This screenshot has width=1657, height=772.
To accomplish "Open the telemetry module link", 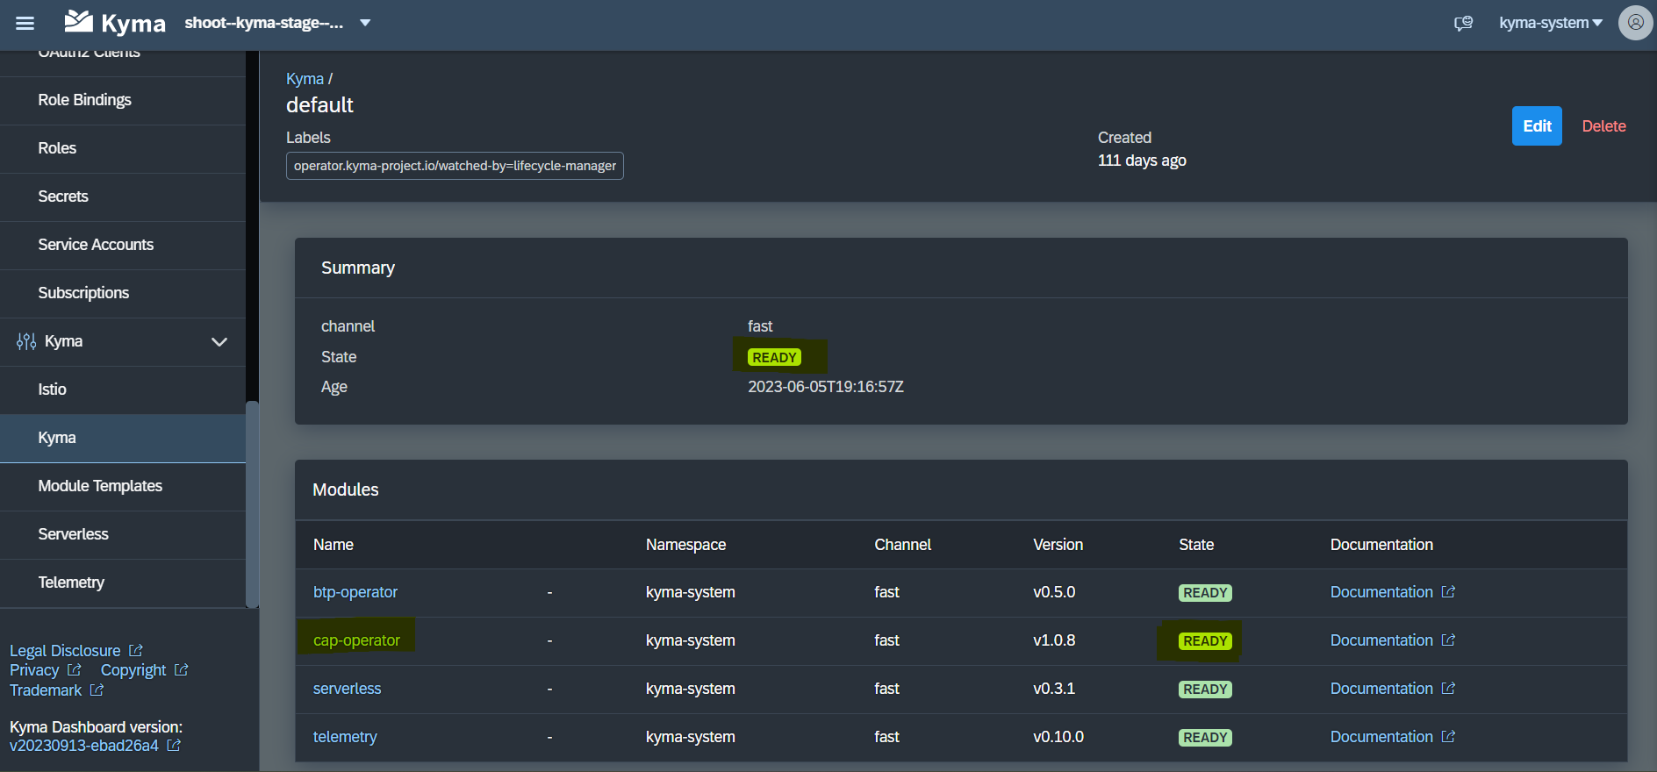I will 345,737.
